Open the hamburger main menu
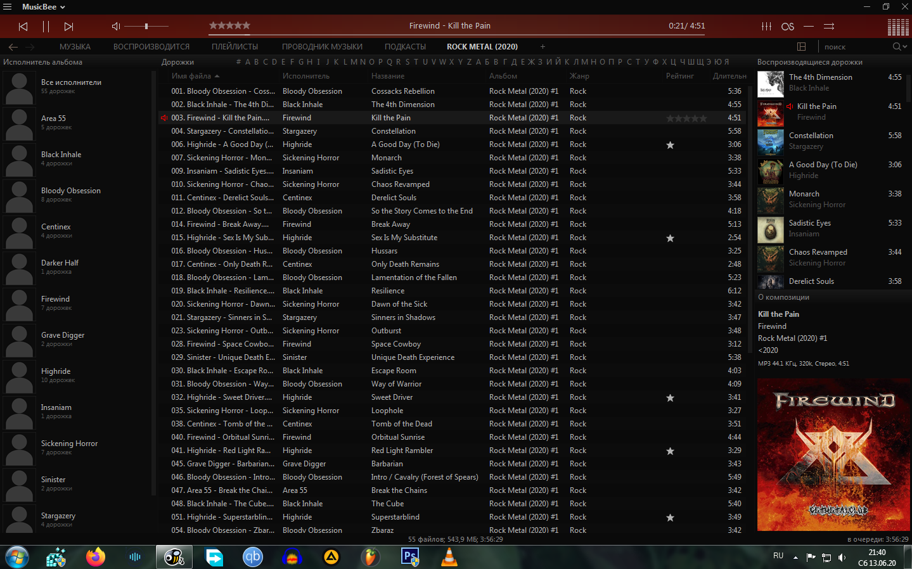 [8, 7]
